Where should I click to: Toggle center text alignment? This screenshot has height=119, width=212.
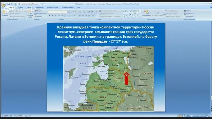pos(83,16)
